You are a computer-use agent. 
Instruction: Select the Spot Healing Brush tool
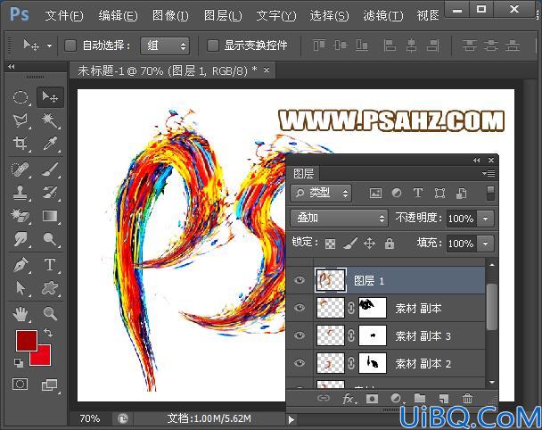pos(21,170)
